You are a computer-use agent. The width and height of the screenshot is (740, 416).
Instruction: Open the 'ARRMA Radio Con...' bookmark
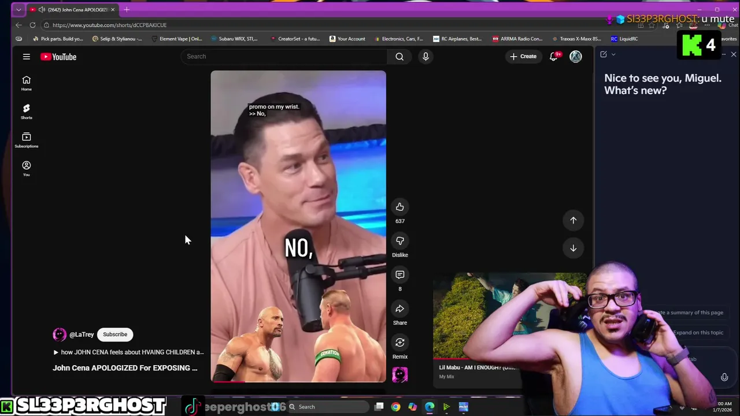(517, 39)
